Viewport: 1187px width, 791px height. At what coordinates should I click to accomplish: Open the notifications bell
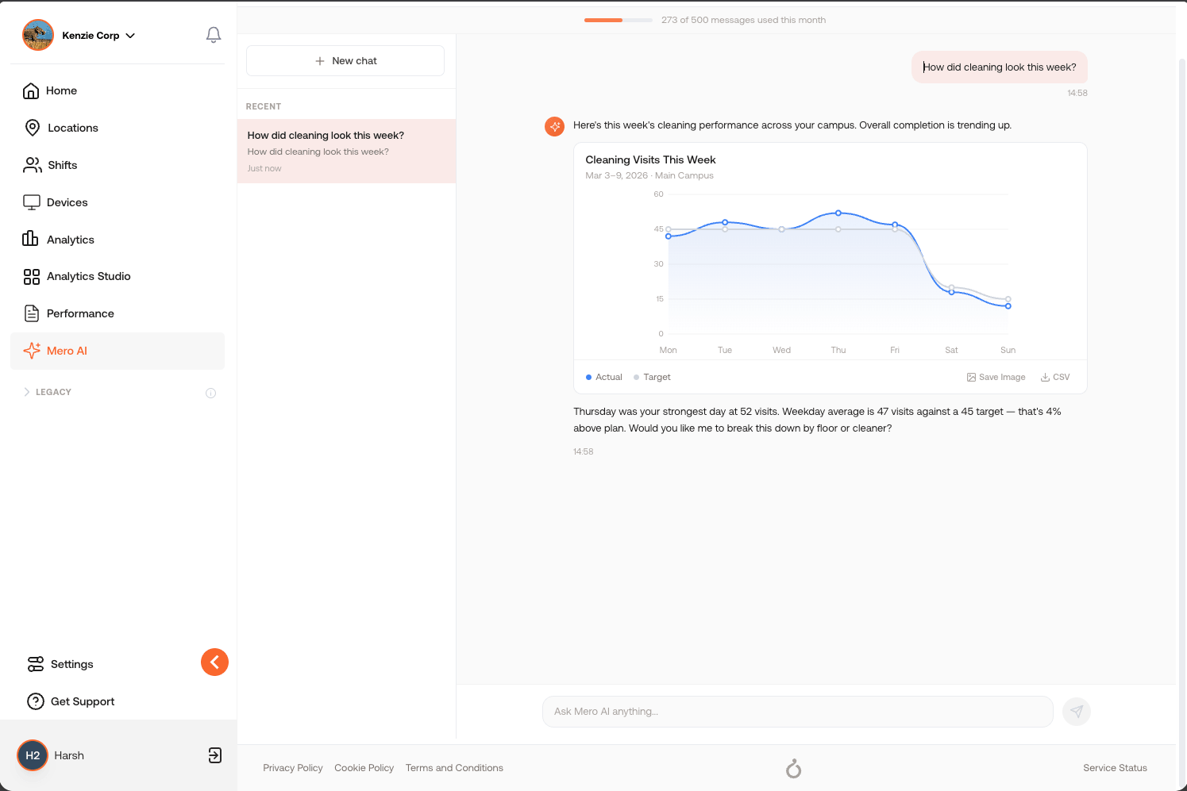pos(214,35)
